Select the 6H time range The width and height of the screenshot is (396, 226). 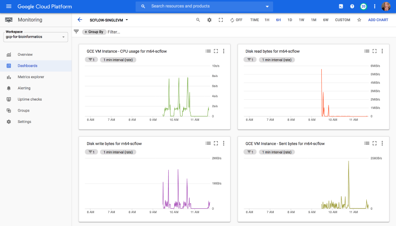pos(278,20)
